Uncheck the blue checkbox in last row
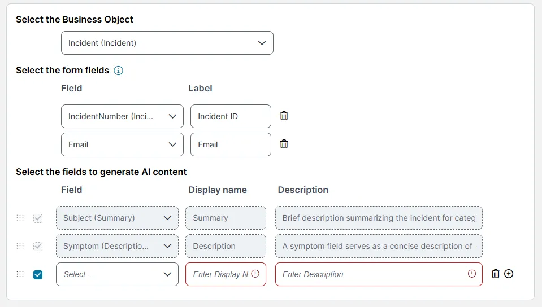 point(38,274)
